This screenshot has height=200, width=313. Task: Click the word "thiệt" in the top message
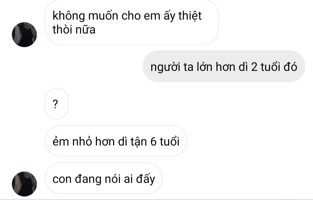(x=190, y=16)
